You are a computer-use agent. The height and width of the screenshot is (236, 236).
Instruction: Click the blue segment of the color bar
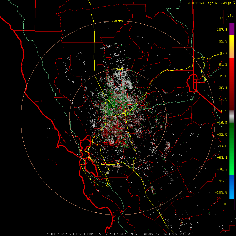(x=232, y=187)
